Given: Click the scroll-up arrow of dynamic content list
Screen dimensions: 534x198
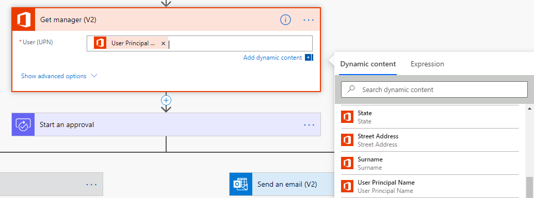Looking at the screenshot, I should point(530,109).
